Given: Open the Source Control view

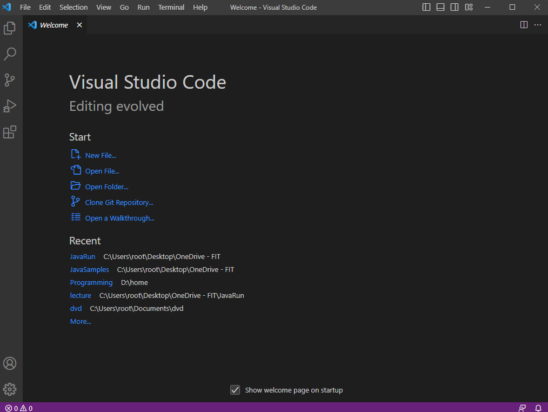Looking at the screenshot, I should click(10, 80).
